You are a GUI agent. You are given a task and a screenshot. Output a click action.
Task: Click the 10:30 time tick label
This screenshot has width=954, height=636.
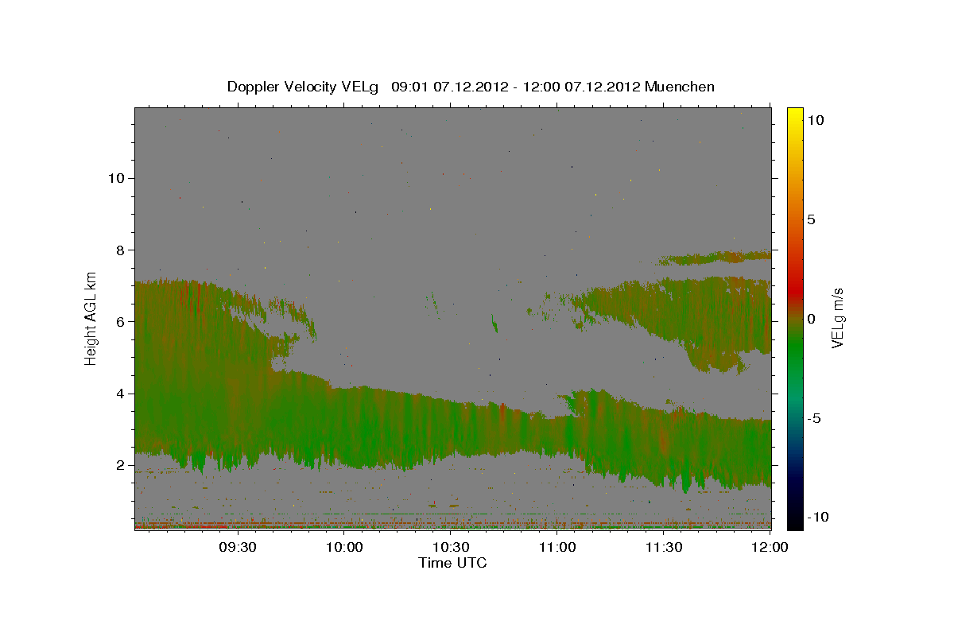451,547
